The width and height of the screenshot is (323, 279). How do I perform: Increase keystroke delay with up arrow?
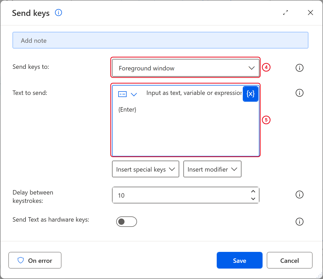click(253, 191)
